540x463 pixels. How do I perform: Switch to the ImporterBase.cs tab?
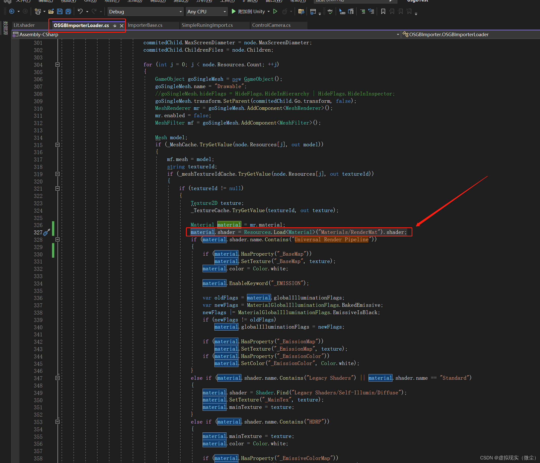coord(145,25)
